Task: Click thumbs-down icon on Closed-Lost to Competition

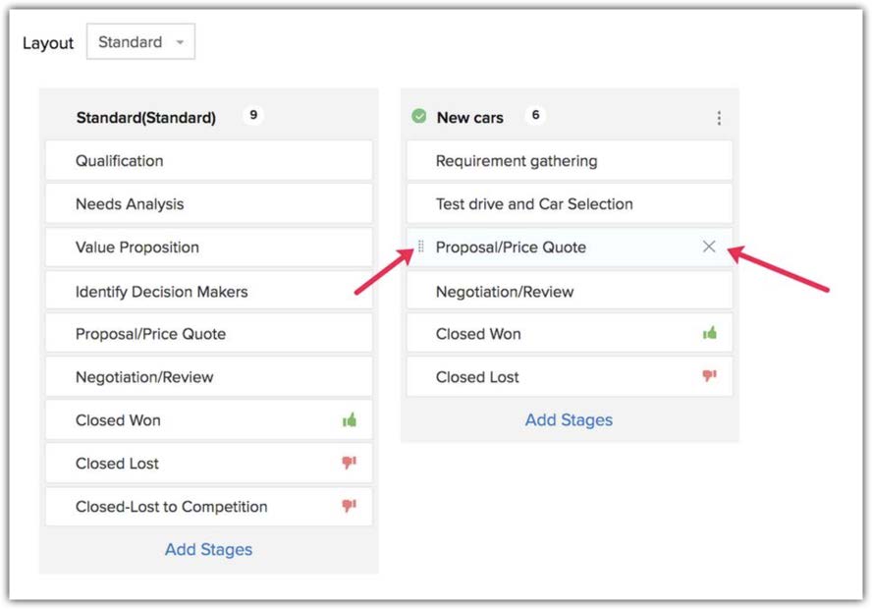Action: (x=349, y=507)
